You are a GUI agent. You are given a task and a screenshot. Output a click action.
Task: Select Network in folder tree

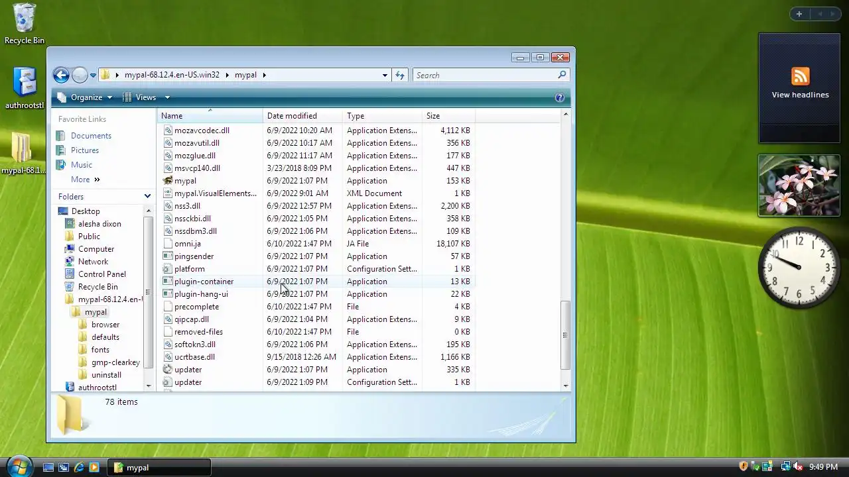tap(93, 262)
